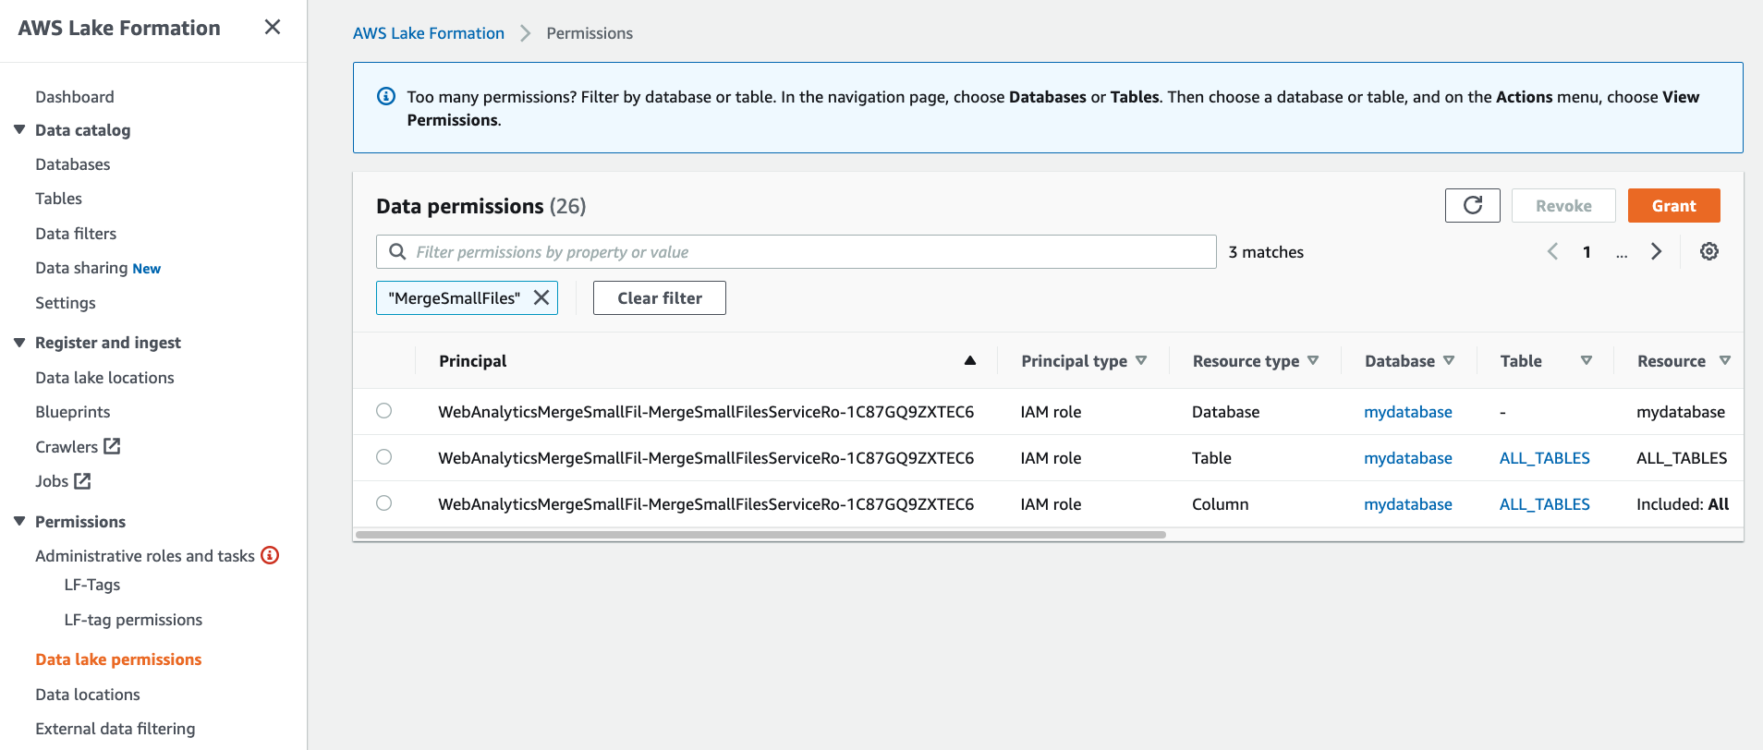The height and width of the screenshot is (750, 1763).
Task: Open Data lake locations
Action: point(104,378)
